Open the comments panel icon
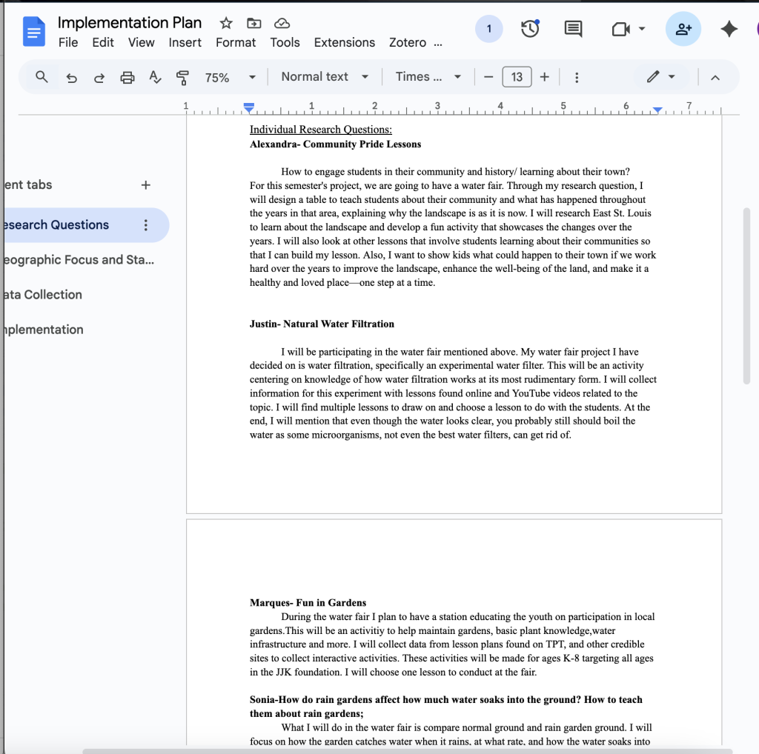This screenshot has height=754, width=759. [x=573, y=29]
